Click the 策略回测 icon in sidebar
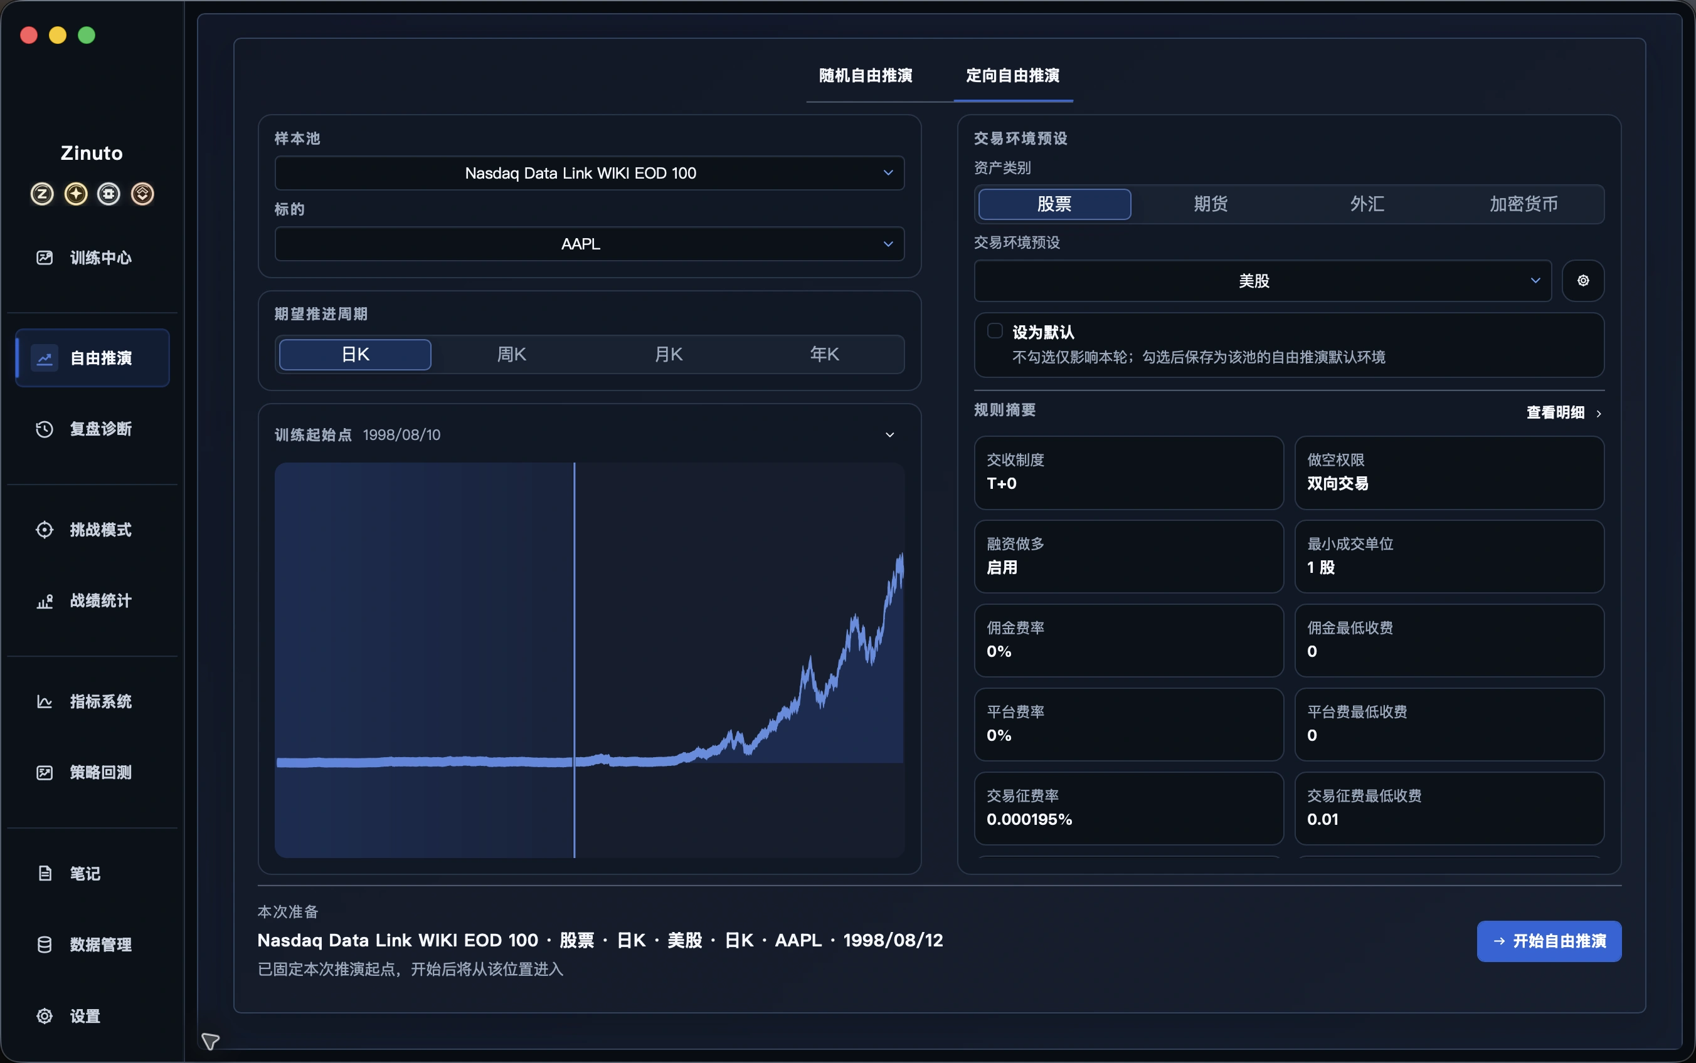The width and height of the screenshot is (1696, 1063). tap(45, 772)
